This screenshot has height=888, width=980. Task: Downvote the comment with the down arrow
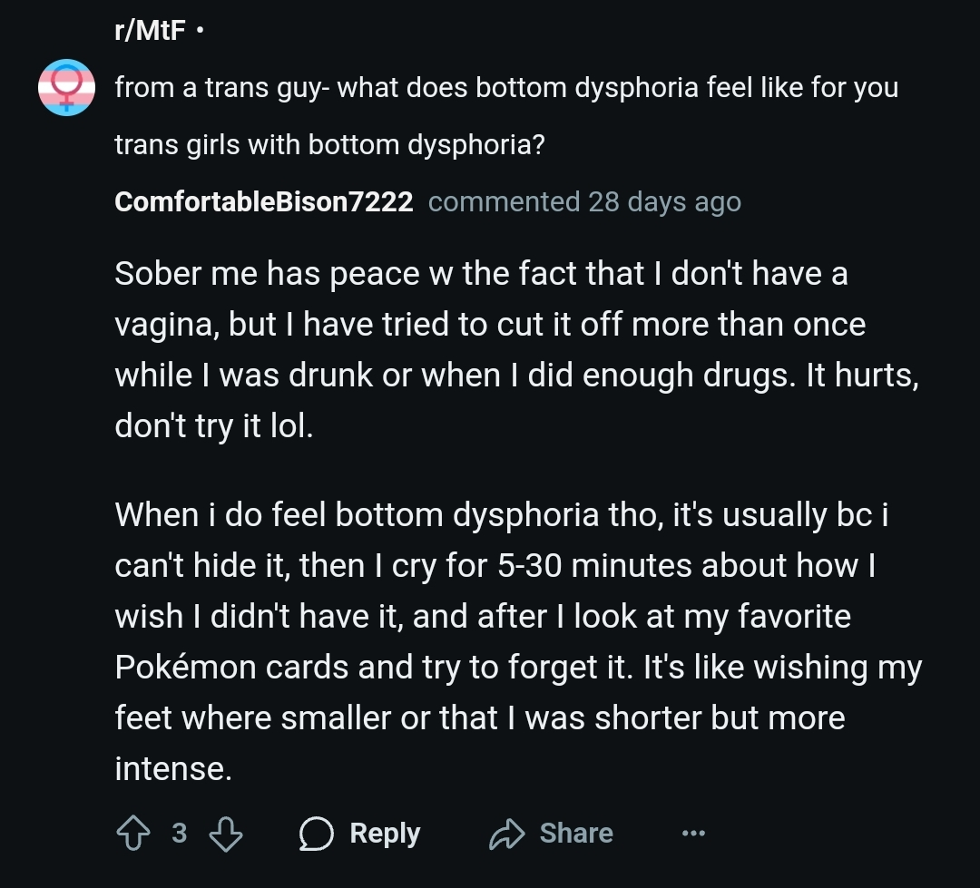[x=225, y=834]
